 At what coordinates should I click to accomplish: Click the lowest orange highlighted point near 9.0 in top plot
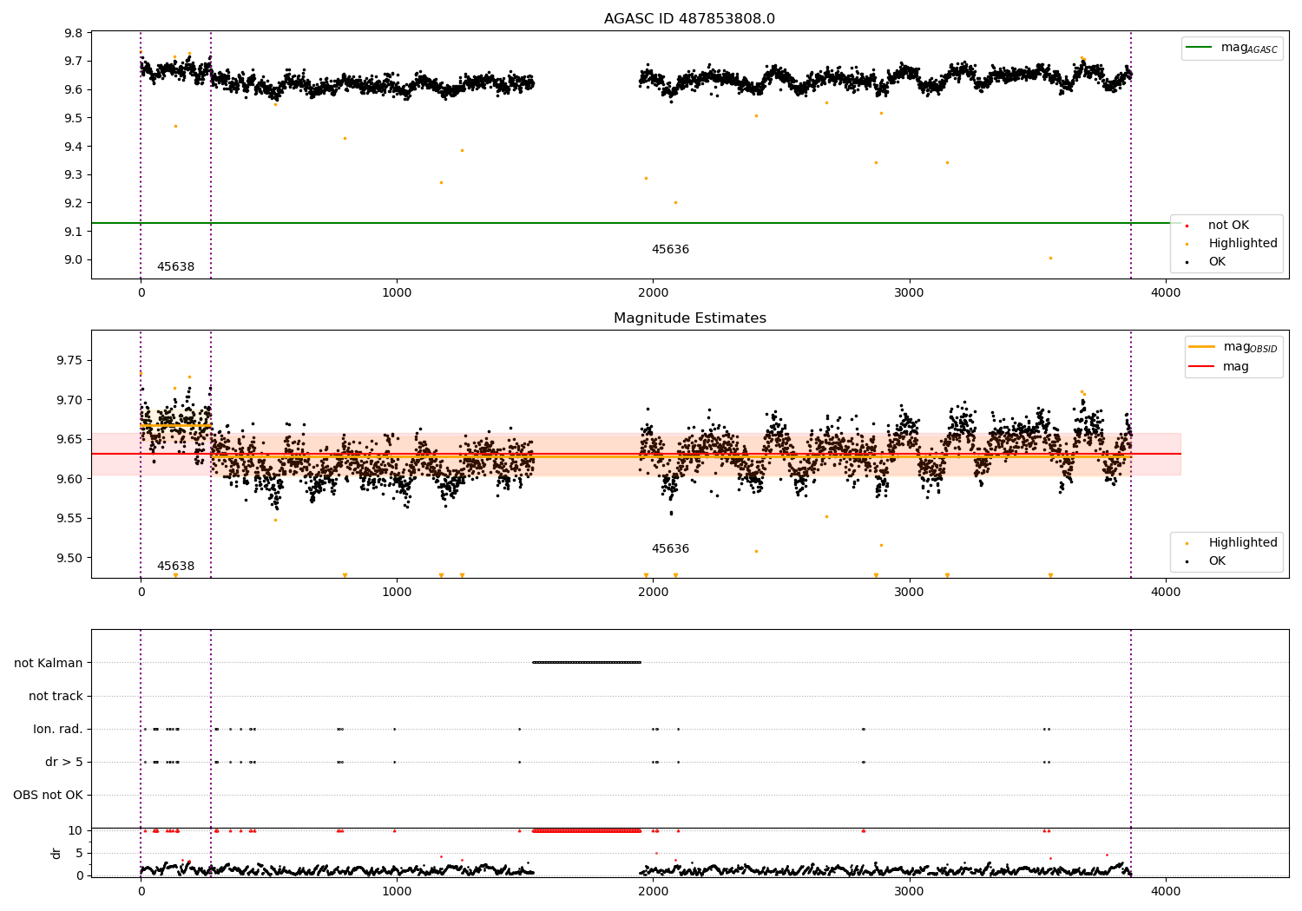(1050, 258)
